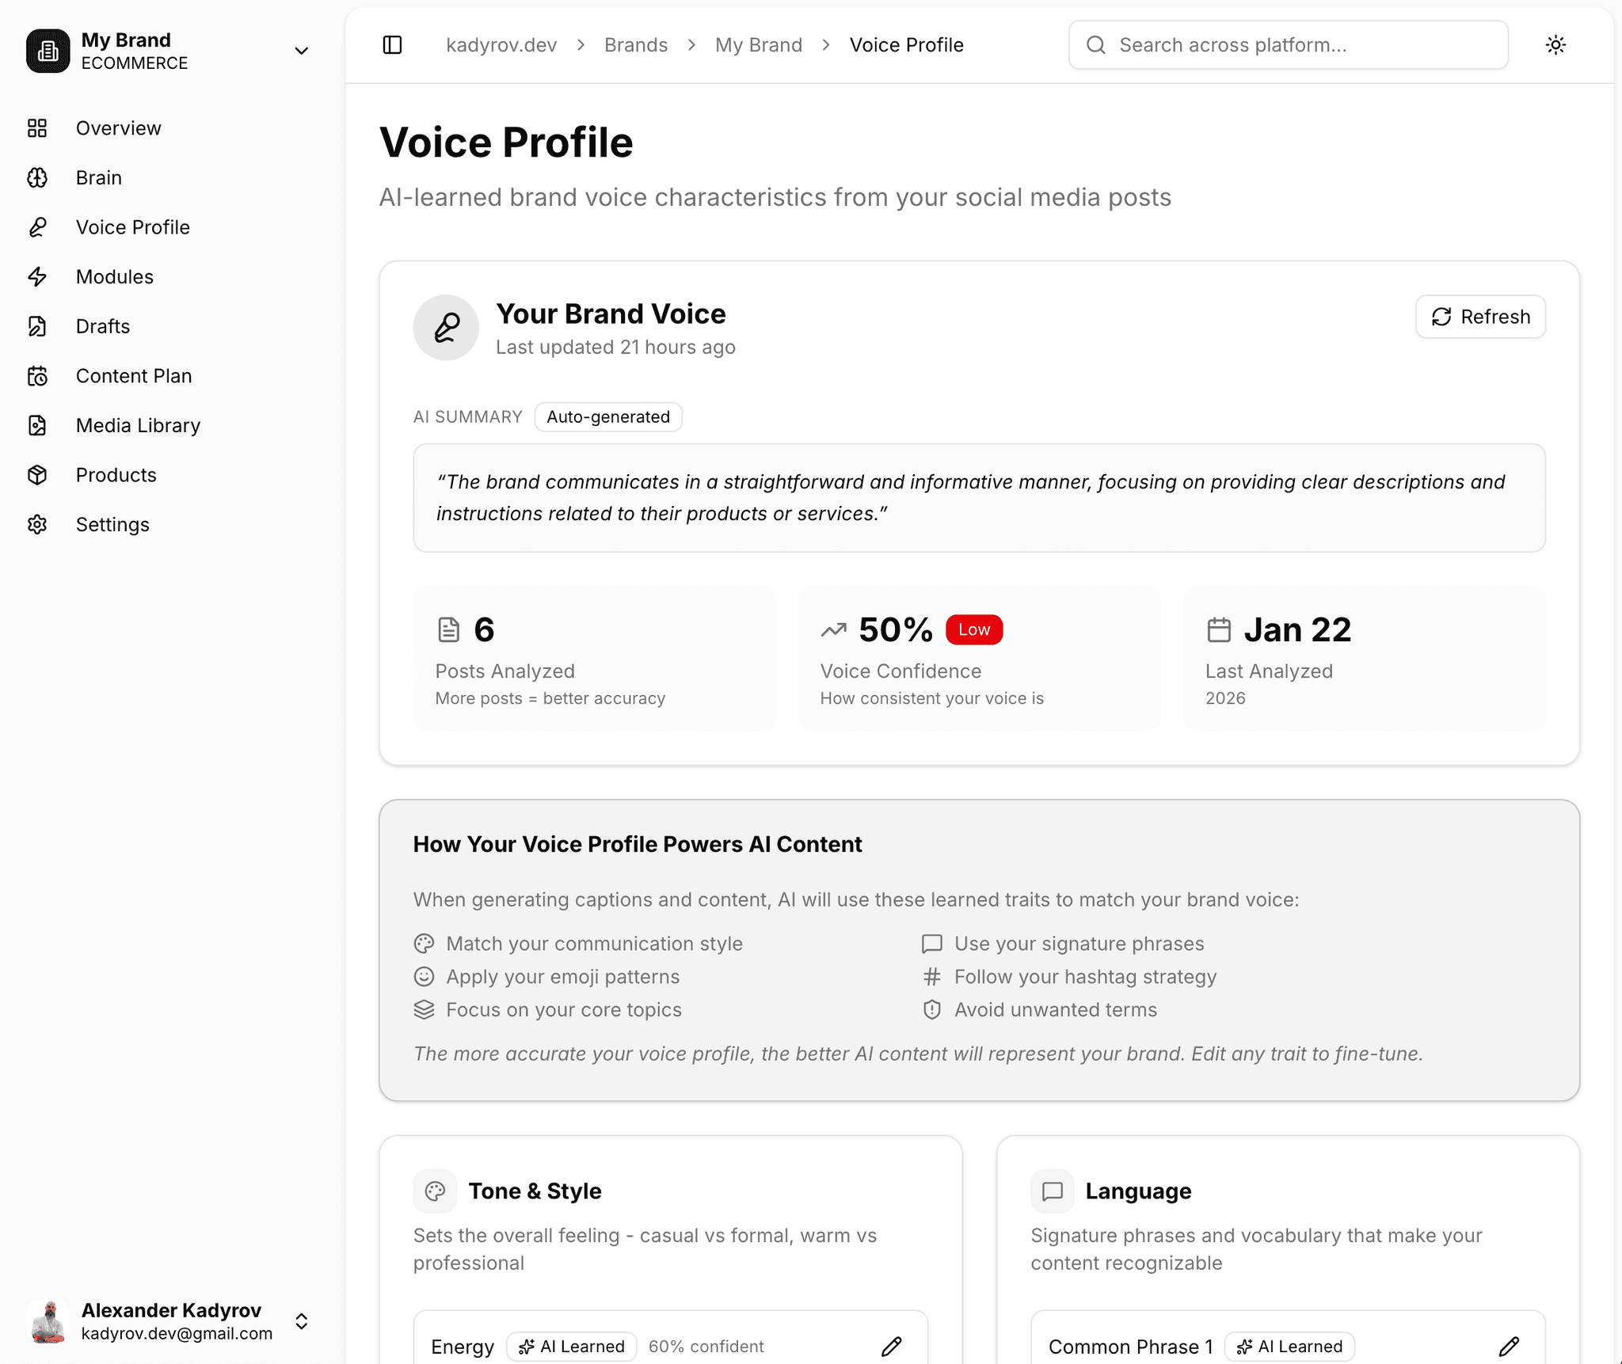Open Products via the package icon
The image size is (1622, 1364).
[38, 475]
